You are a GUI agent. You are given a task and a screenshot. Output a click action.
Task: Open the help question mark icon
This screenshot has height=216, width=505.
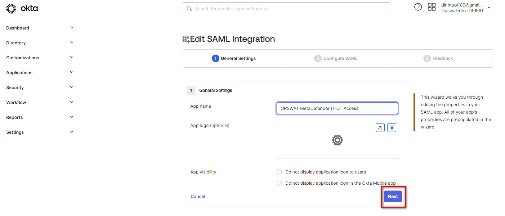click(x=418, y=7)
